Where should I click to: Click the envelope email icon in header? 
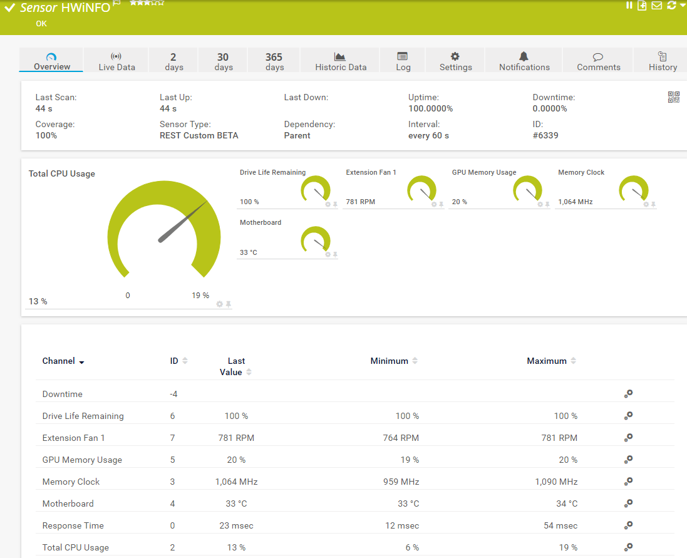click(656, 6)
